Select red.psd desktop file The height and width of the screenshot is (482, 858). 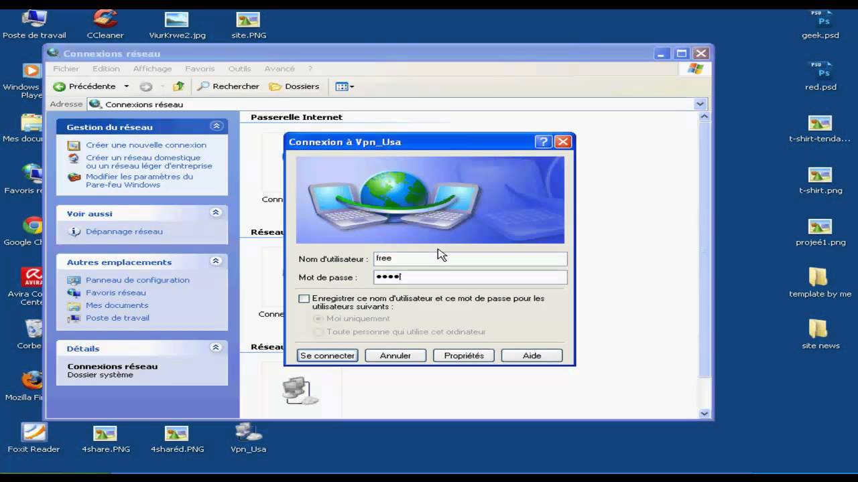click(820, 76)
